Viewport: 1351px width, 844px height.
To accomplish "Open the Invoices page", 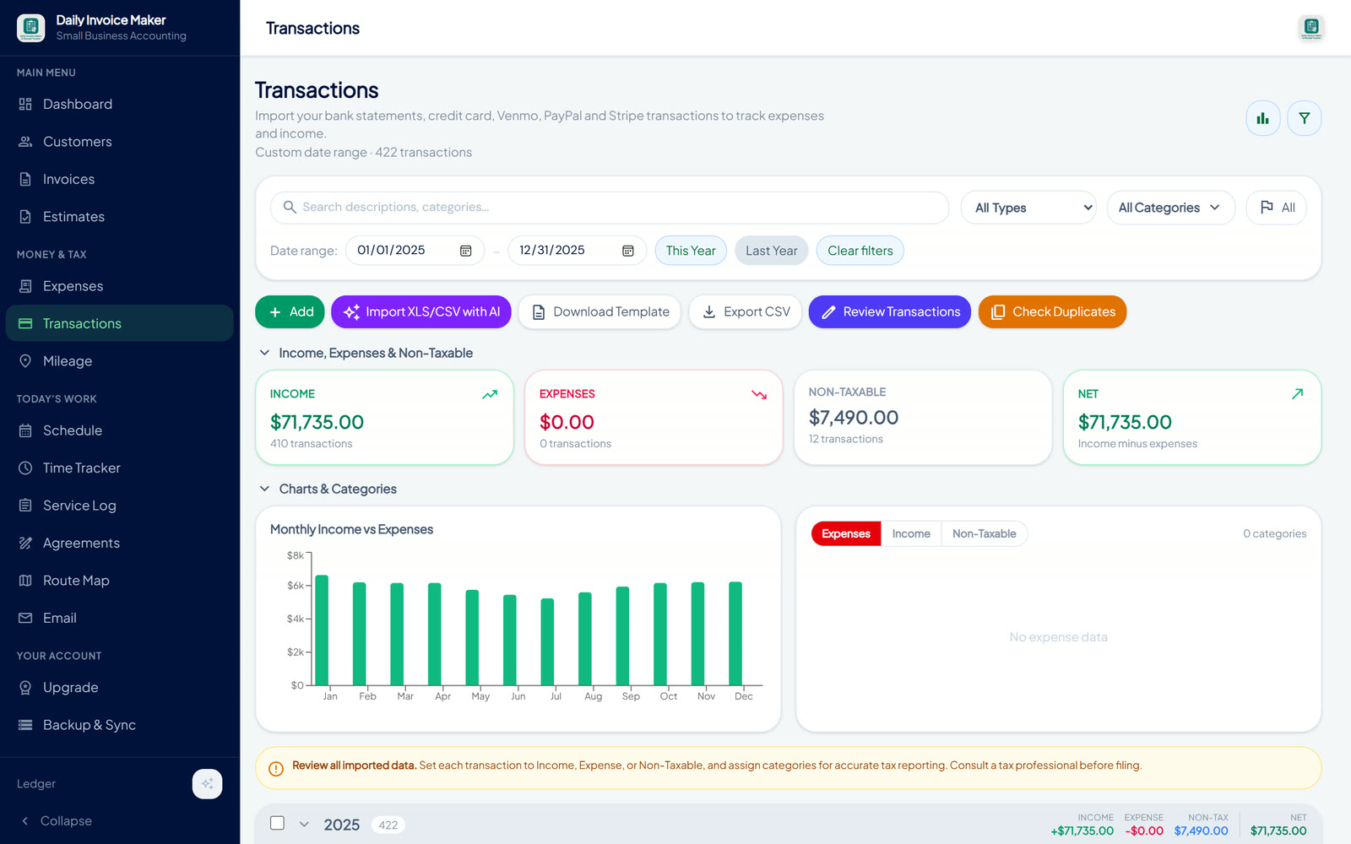I will (119, 179).
